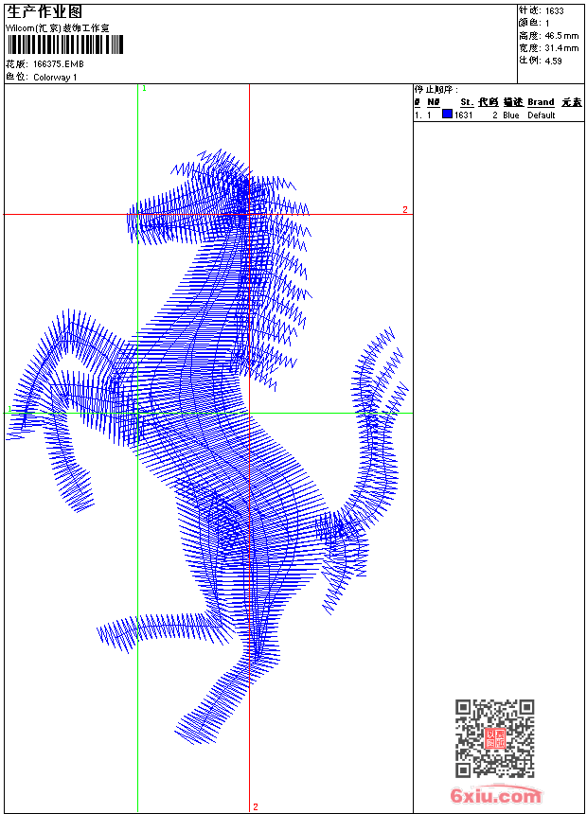The image size is (587, 814).
Task: Click the file name 166375.EMB
Action: coord(58,64)
